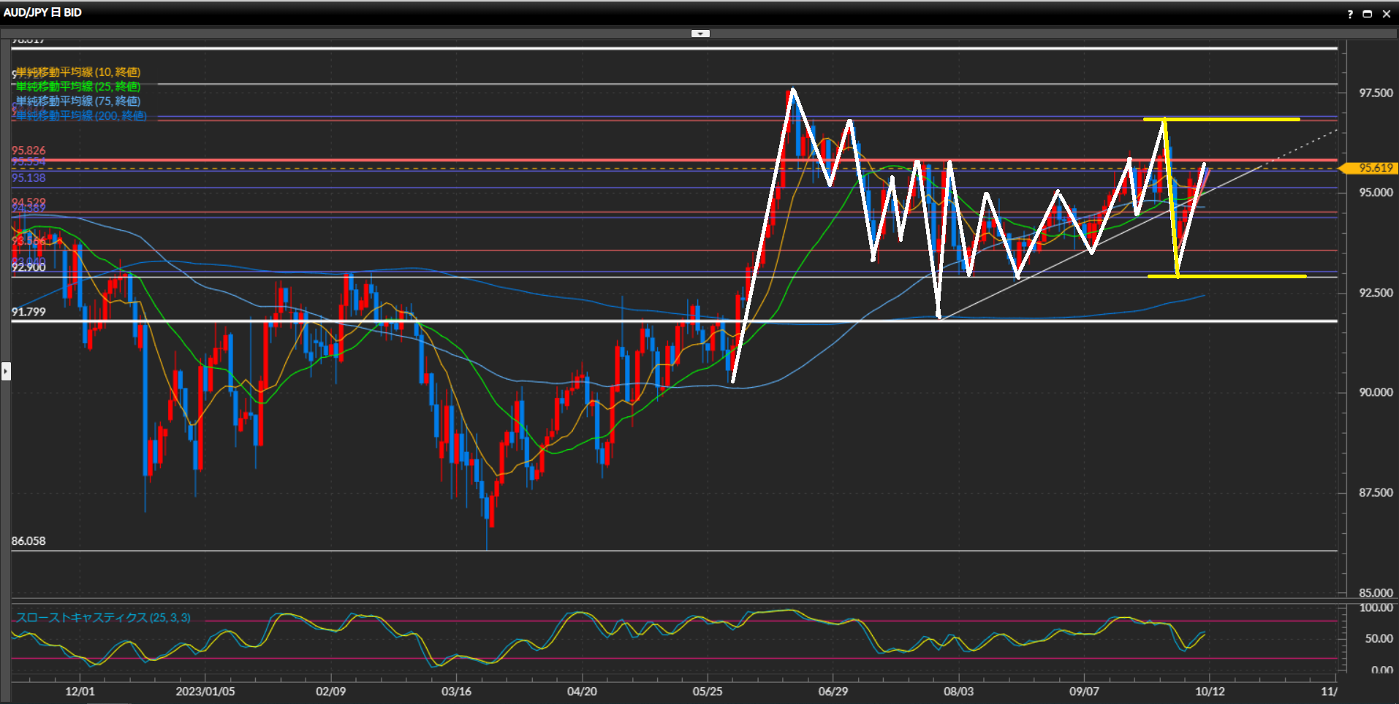Viewport: 1399px width, 704px height.
Task: Click the Slow Stochastics (25, 3, 3) label
Action: click(x=103, y=618)
